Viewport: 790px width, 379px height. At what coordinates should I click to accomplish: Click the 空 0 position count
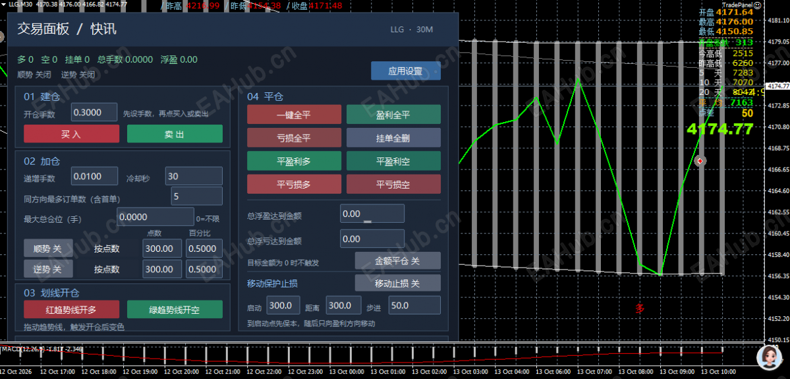pyautogui.click(x=49, y=59)
